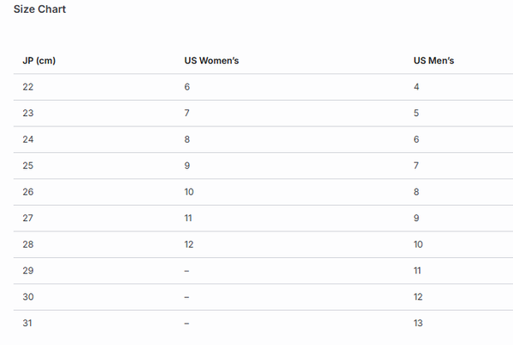This screenshot has width=513, height=345.
Task: Select the JP 26 cm cell
Action: (x=28, y=192)
